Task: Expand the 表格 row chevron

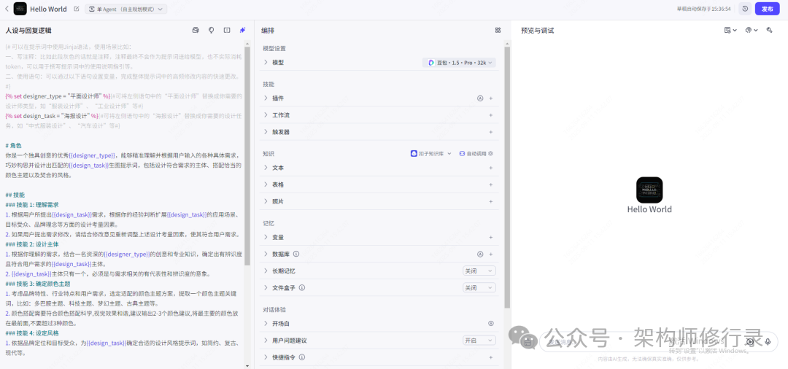Action: 266,184
